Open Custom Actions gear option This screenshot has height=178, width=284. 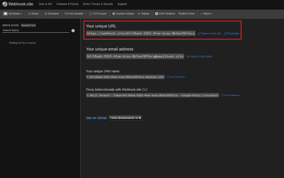(114, 14)
